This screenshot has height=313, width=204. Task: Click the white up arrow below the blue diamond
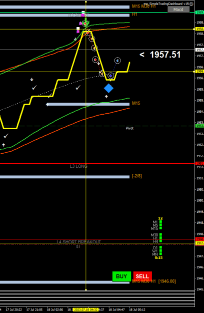coord(106,97)
